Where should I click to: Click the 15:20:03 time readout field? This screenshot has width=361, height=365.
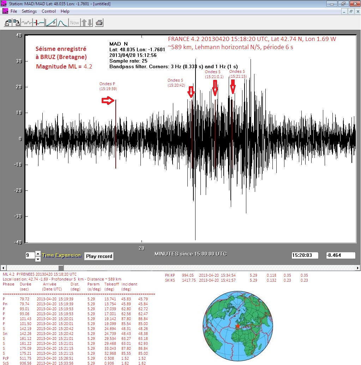pos(305,255)
